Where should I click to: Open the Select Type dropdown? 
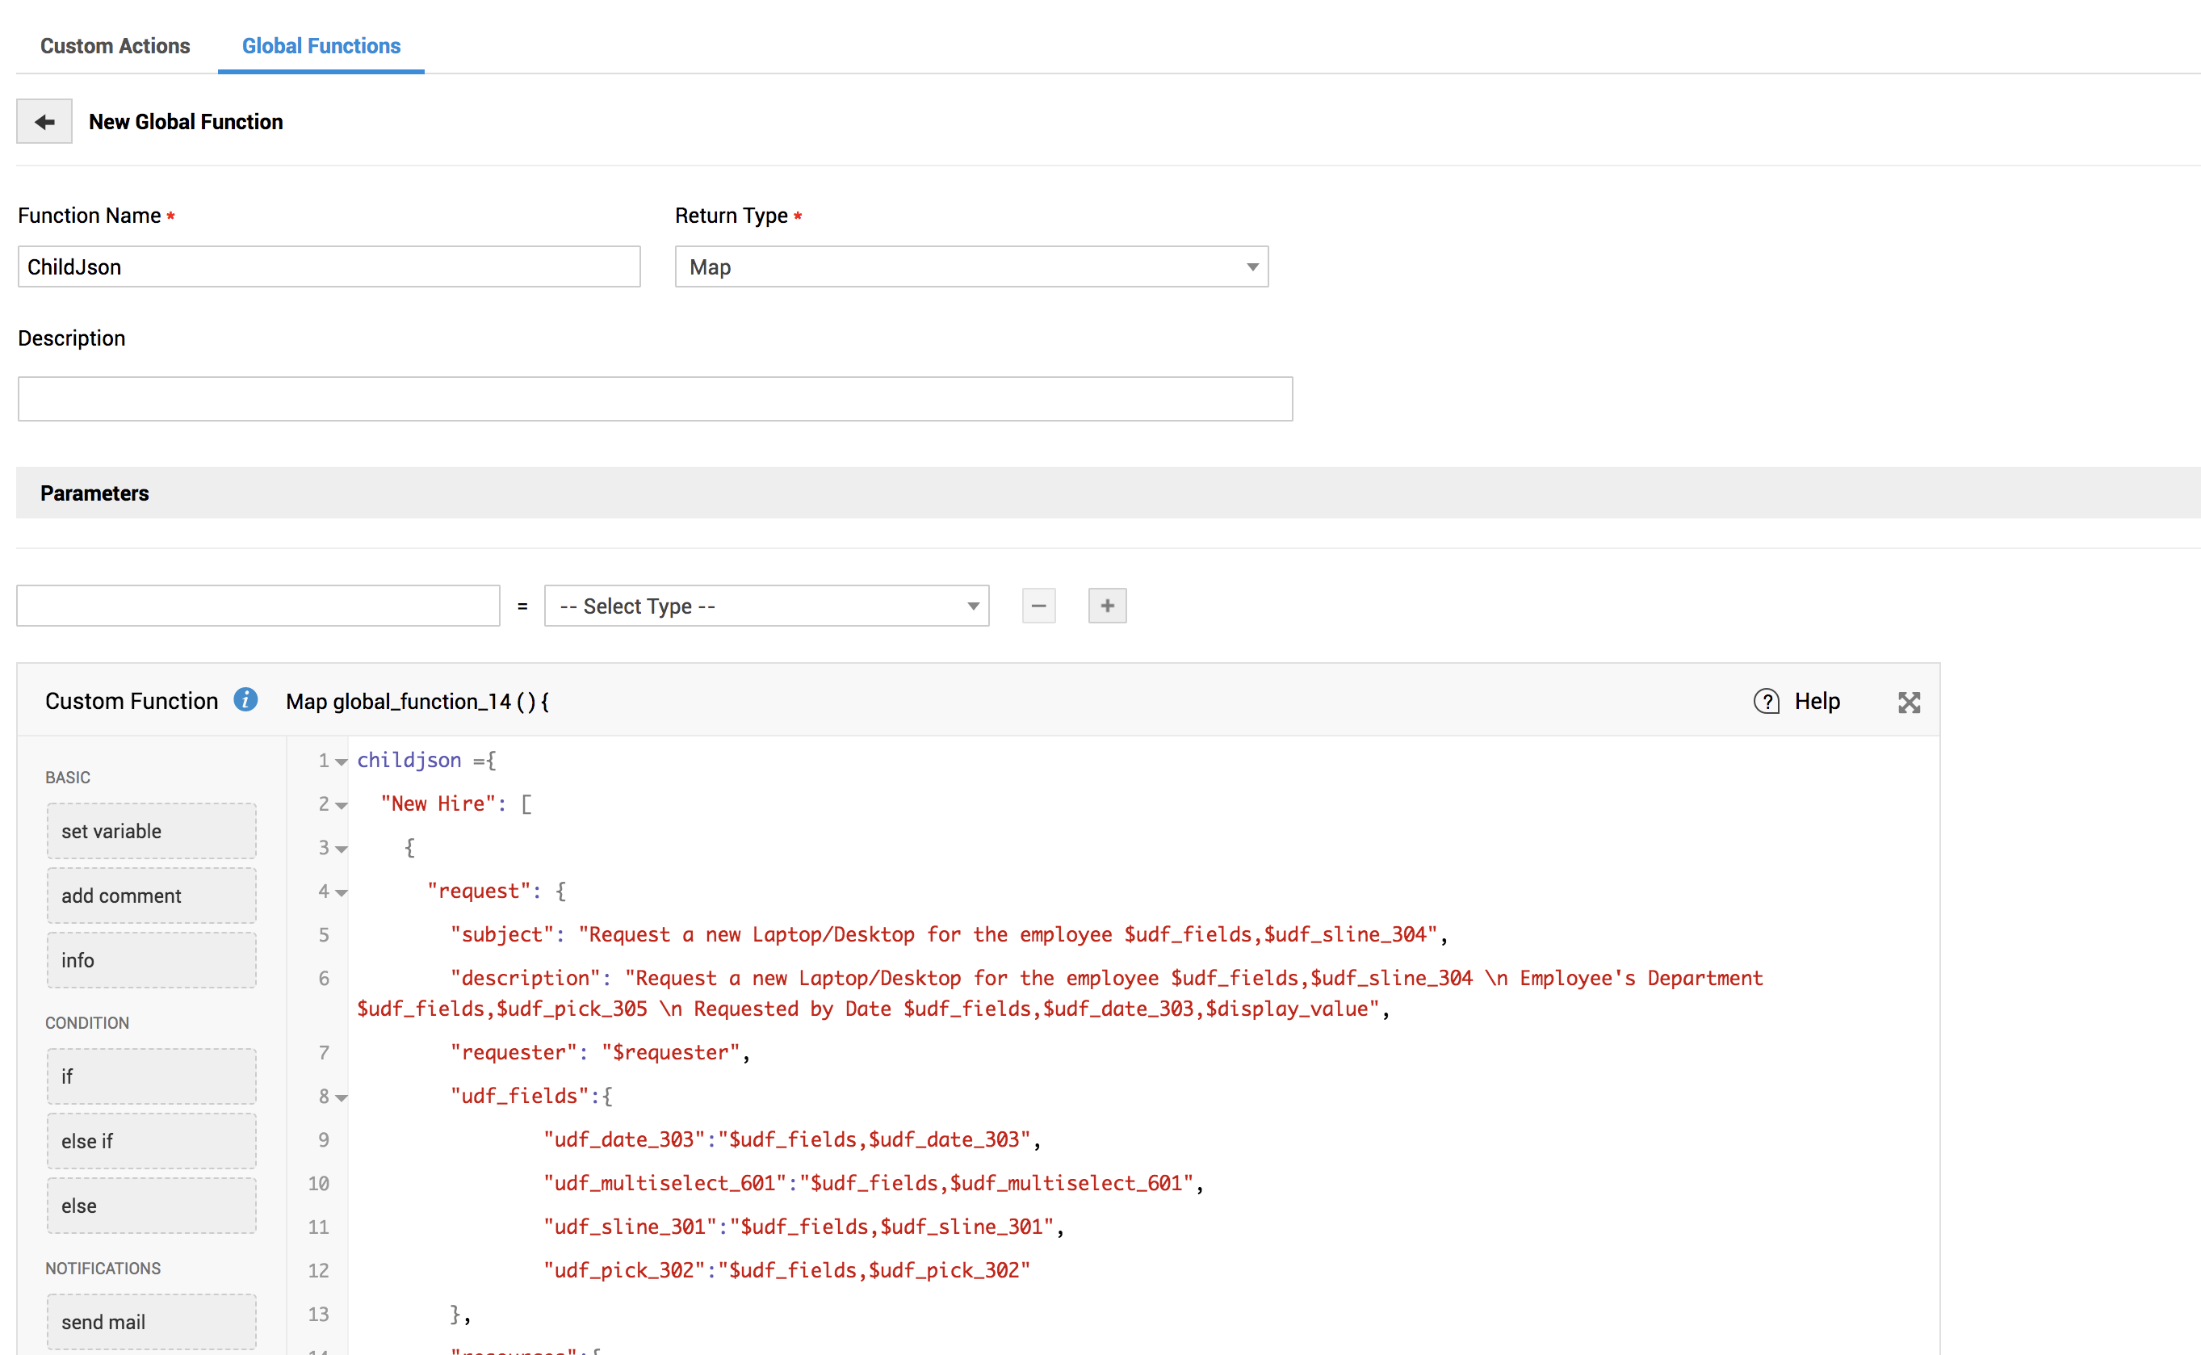(766, 606)
